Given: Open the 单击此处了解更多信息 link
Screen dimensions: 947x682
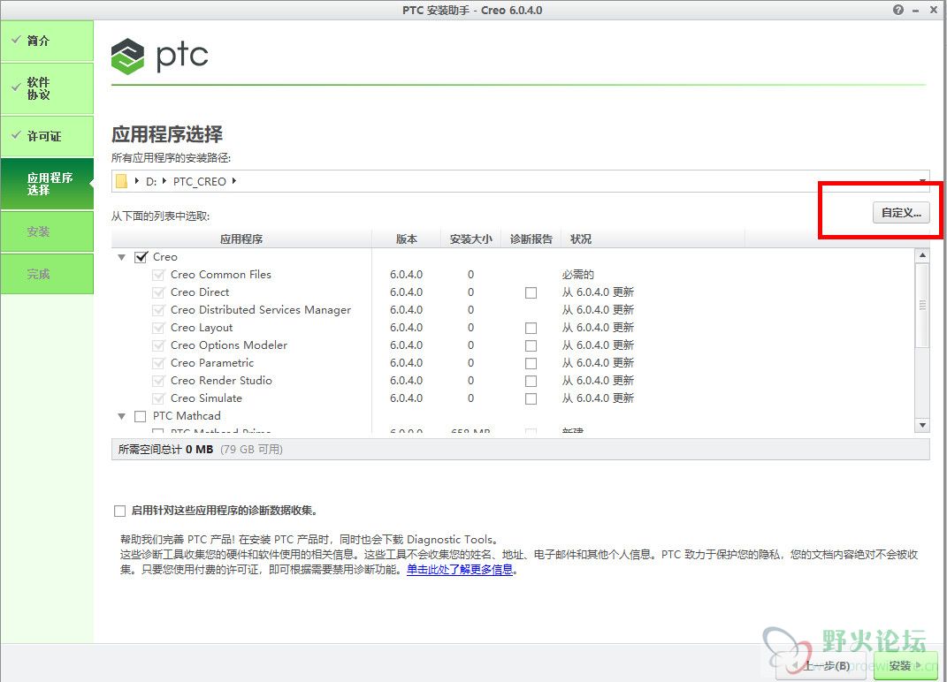Looking at the screenshot, I should [x=460, y=569].
